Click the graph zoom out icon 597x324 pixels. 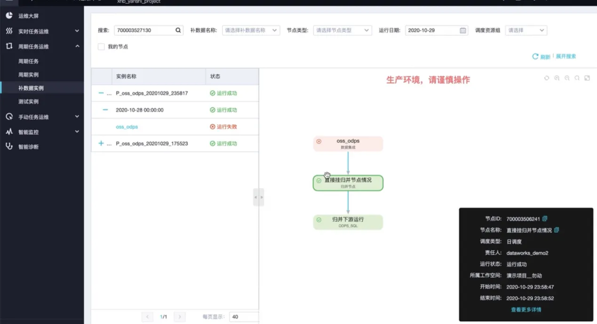567,78
